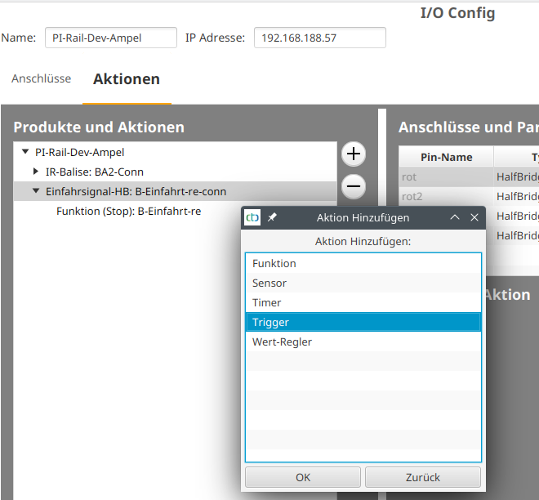Viewport: 539px width, 500px height.
Task: Collapse the Einfahrsignal-HB tree node
Action: [x=36, y=191]
